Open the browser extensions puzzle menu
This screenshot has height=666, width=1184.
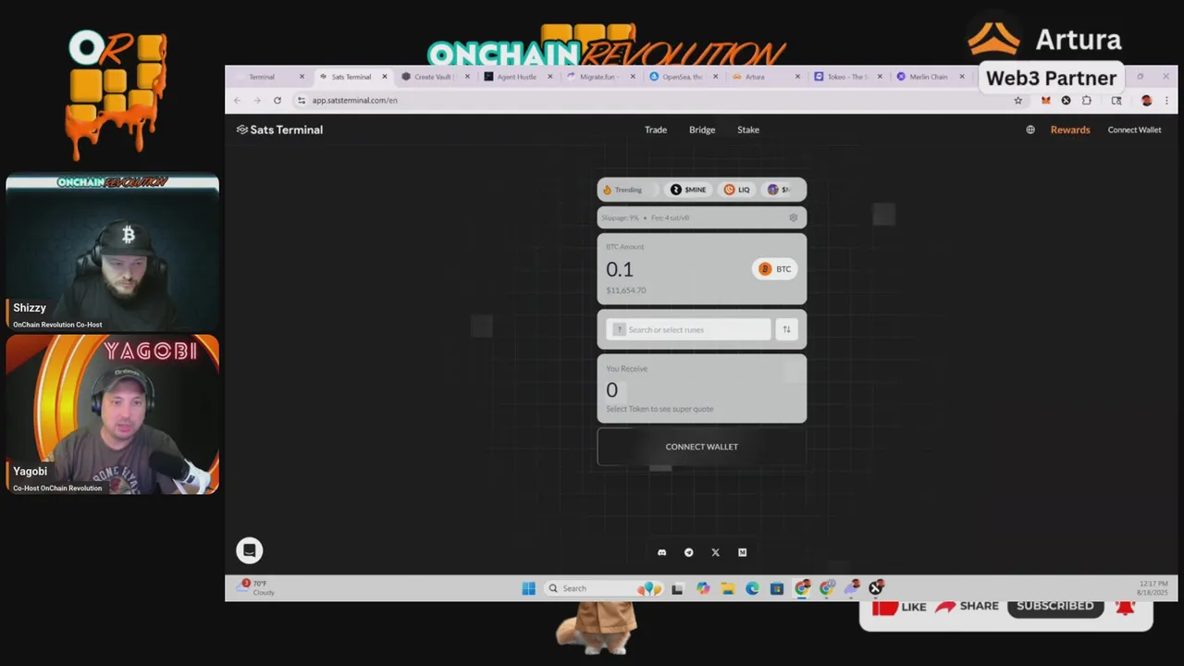[x=1086, y=100]
